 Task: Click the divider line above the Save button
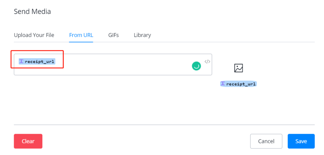click(164, 125)
